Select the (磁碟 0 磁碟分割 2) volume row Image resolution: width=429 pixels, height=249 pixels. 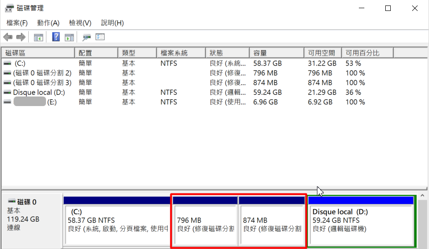(x=214, y=73)
